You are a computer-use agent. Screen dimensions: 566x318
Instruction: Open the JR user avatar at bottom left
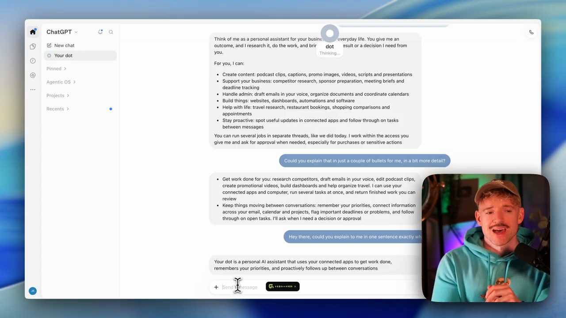33,291
